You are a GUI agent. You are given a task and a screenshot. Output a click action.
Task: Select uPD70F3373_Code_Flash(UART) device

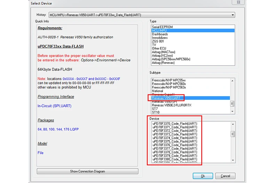[x=191, y=134]
